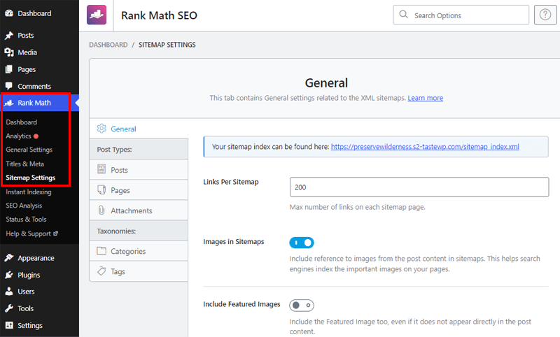Disable Images in Sitemaps toggle
560x337 pixels.
(302, 243)
